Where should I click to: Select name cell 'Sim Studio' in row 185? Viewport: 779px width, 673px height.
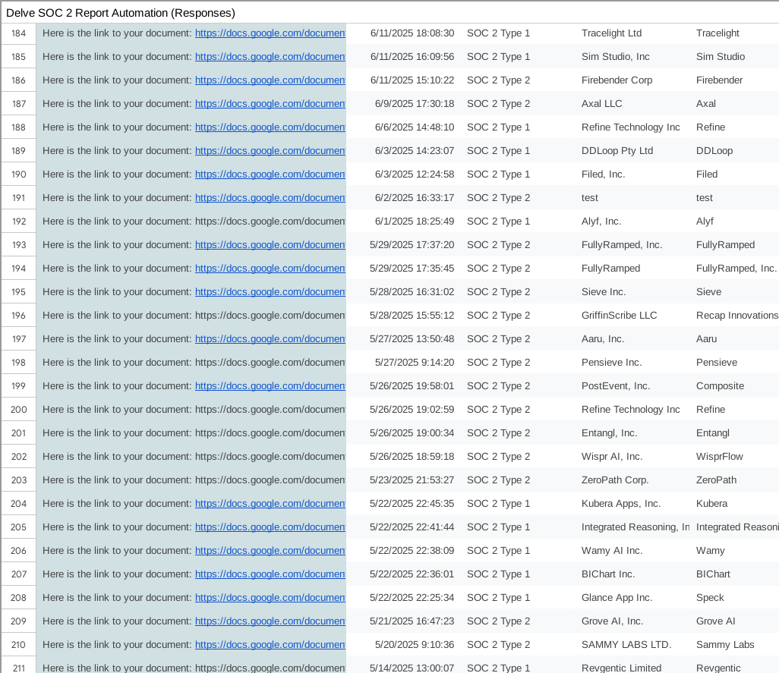point(721,57)
